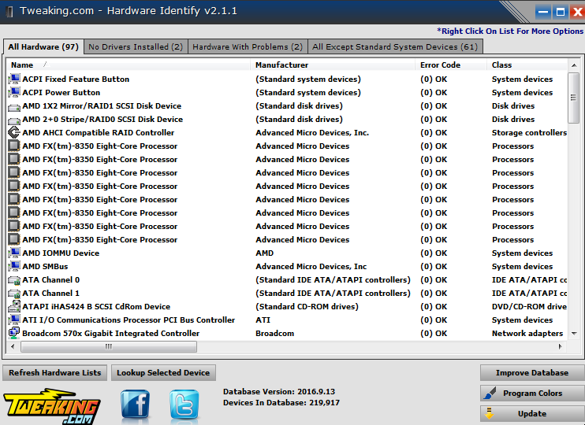
Task: Select the ACPI Fixed Feature Button row
Action: point(287,79)
